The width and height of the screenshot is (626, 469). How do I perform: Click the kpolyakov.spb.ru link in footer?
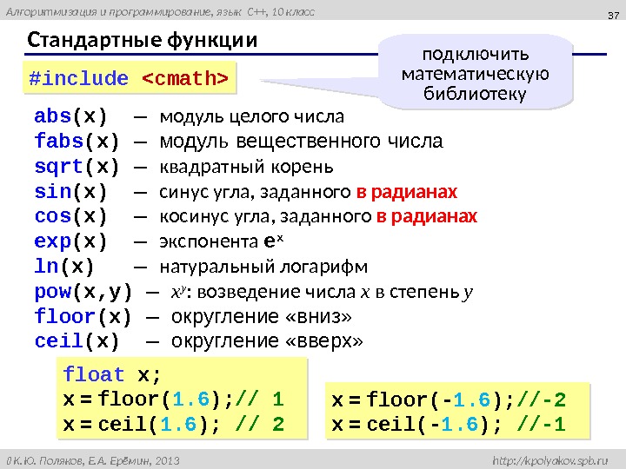click(550, 460)
